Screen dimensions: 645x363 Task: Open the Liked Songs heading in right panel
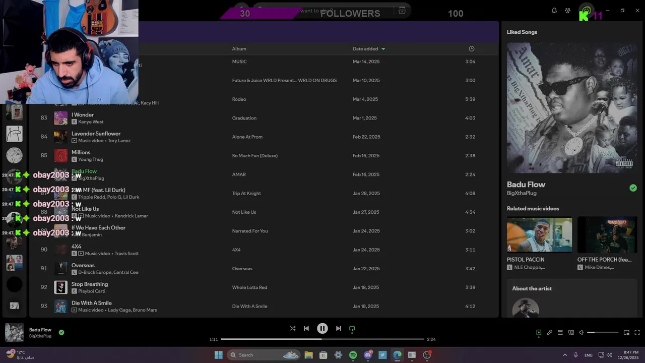click(x=522, y=32)
